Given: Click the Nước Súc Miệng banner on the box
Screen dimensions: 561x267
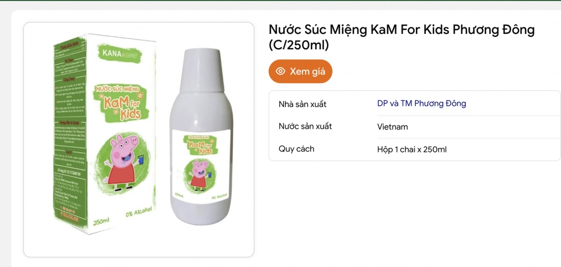Looking at the screenshot, I should 117,89.
